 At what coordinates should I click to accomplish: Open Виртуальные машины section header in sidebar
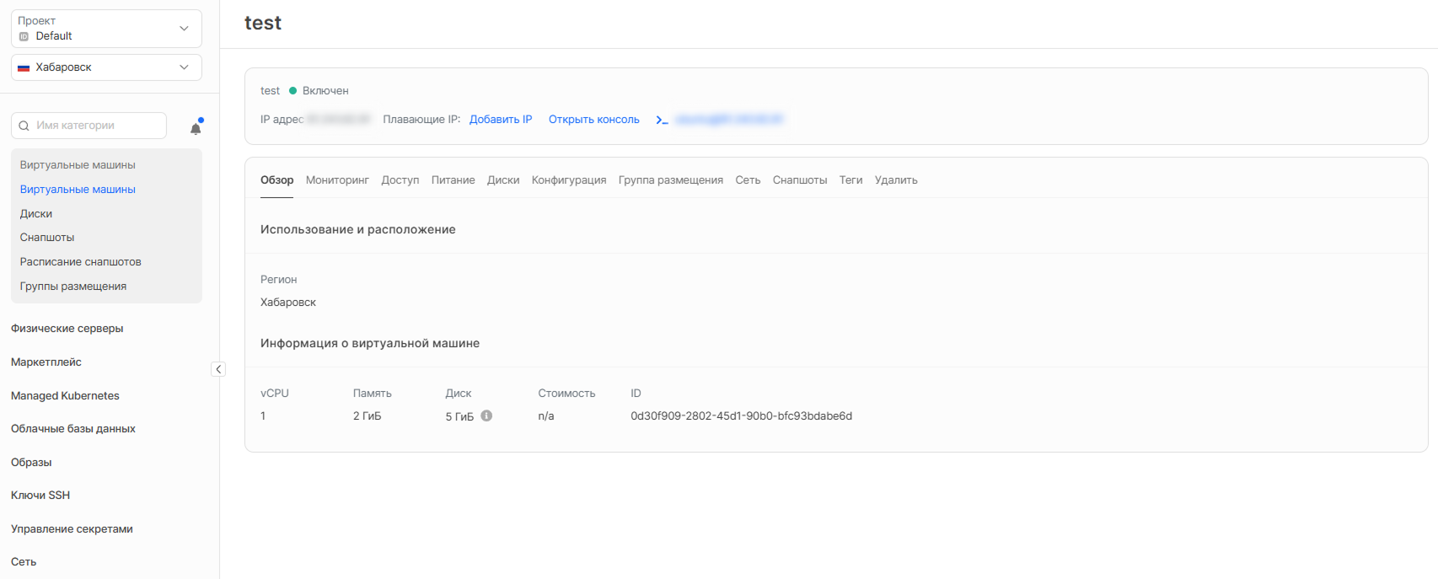[x=78, y=165]
